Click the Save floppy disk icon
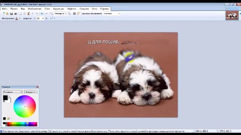 (11, 13)
